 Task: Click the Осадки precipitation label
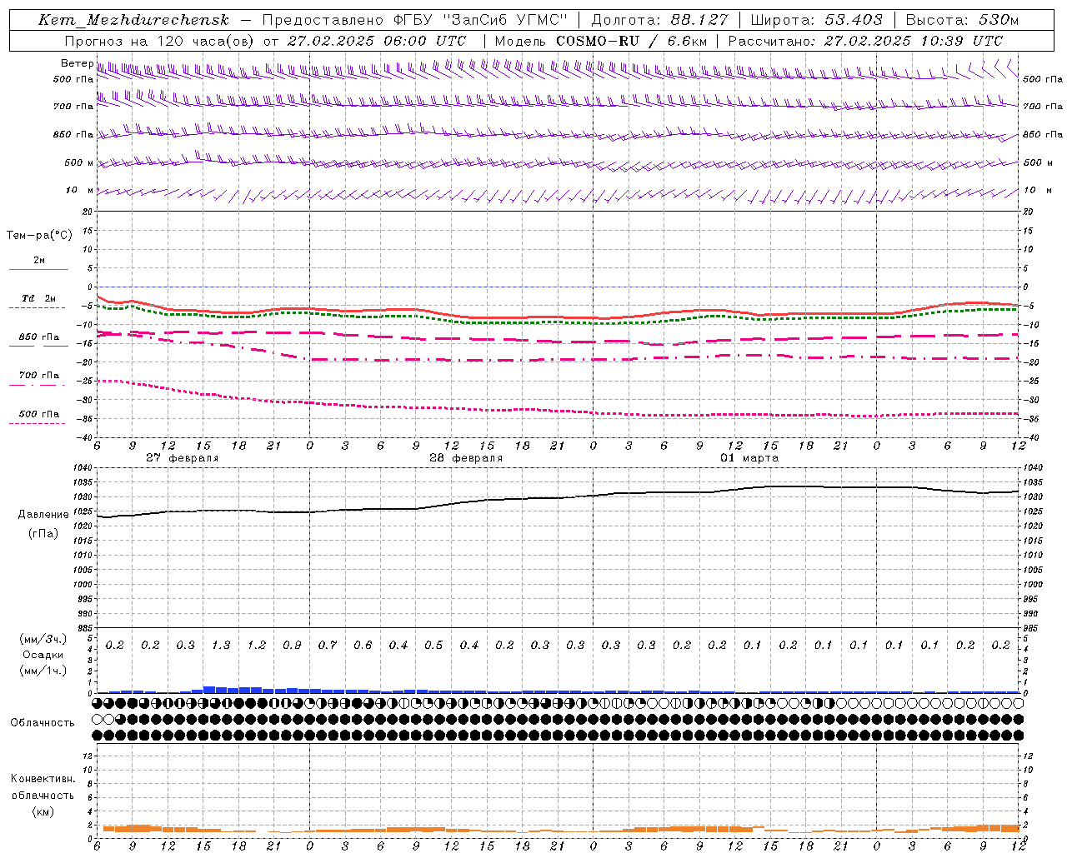coord(43,655)
